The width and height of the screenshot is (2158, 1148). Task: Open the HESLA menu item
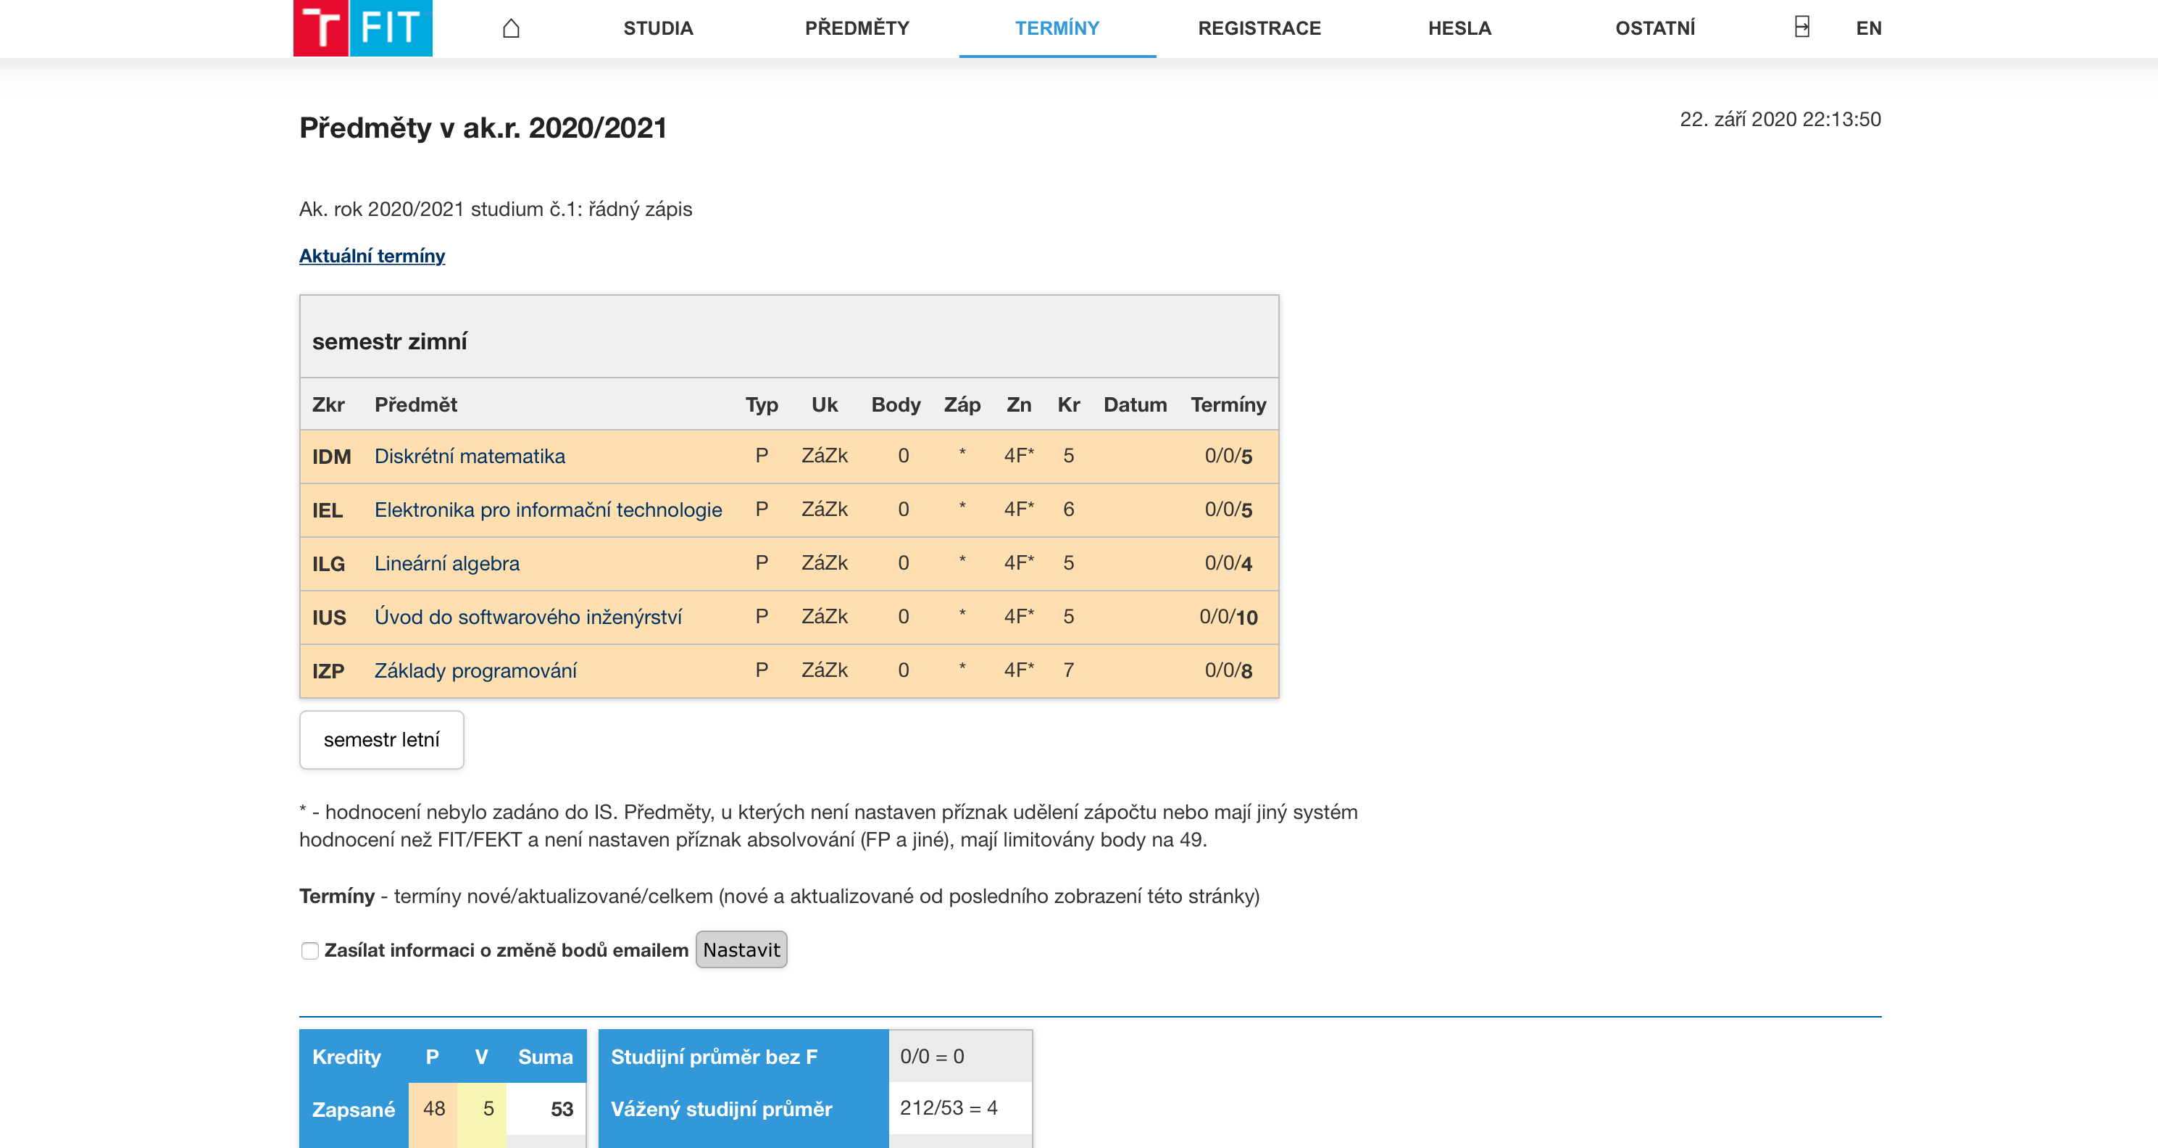(x=1459, y=28)
